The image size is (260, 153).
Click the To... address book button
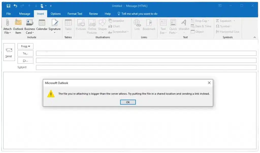[x=25, y=53]
